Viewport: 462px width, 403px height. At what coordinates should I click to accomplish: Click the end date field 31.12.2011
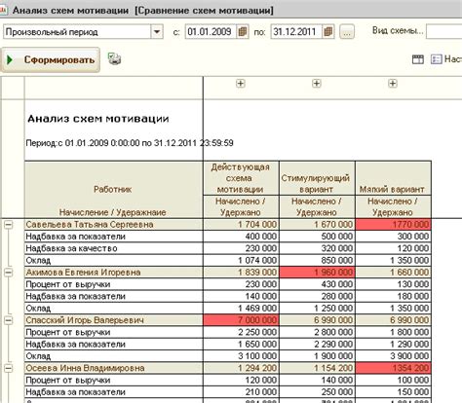pyautogui.click(x=296, y=32)
